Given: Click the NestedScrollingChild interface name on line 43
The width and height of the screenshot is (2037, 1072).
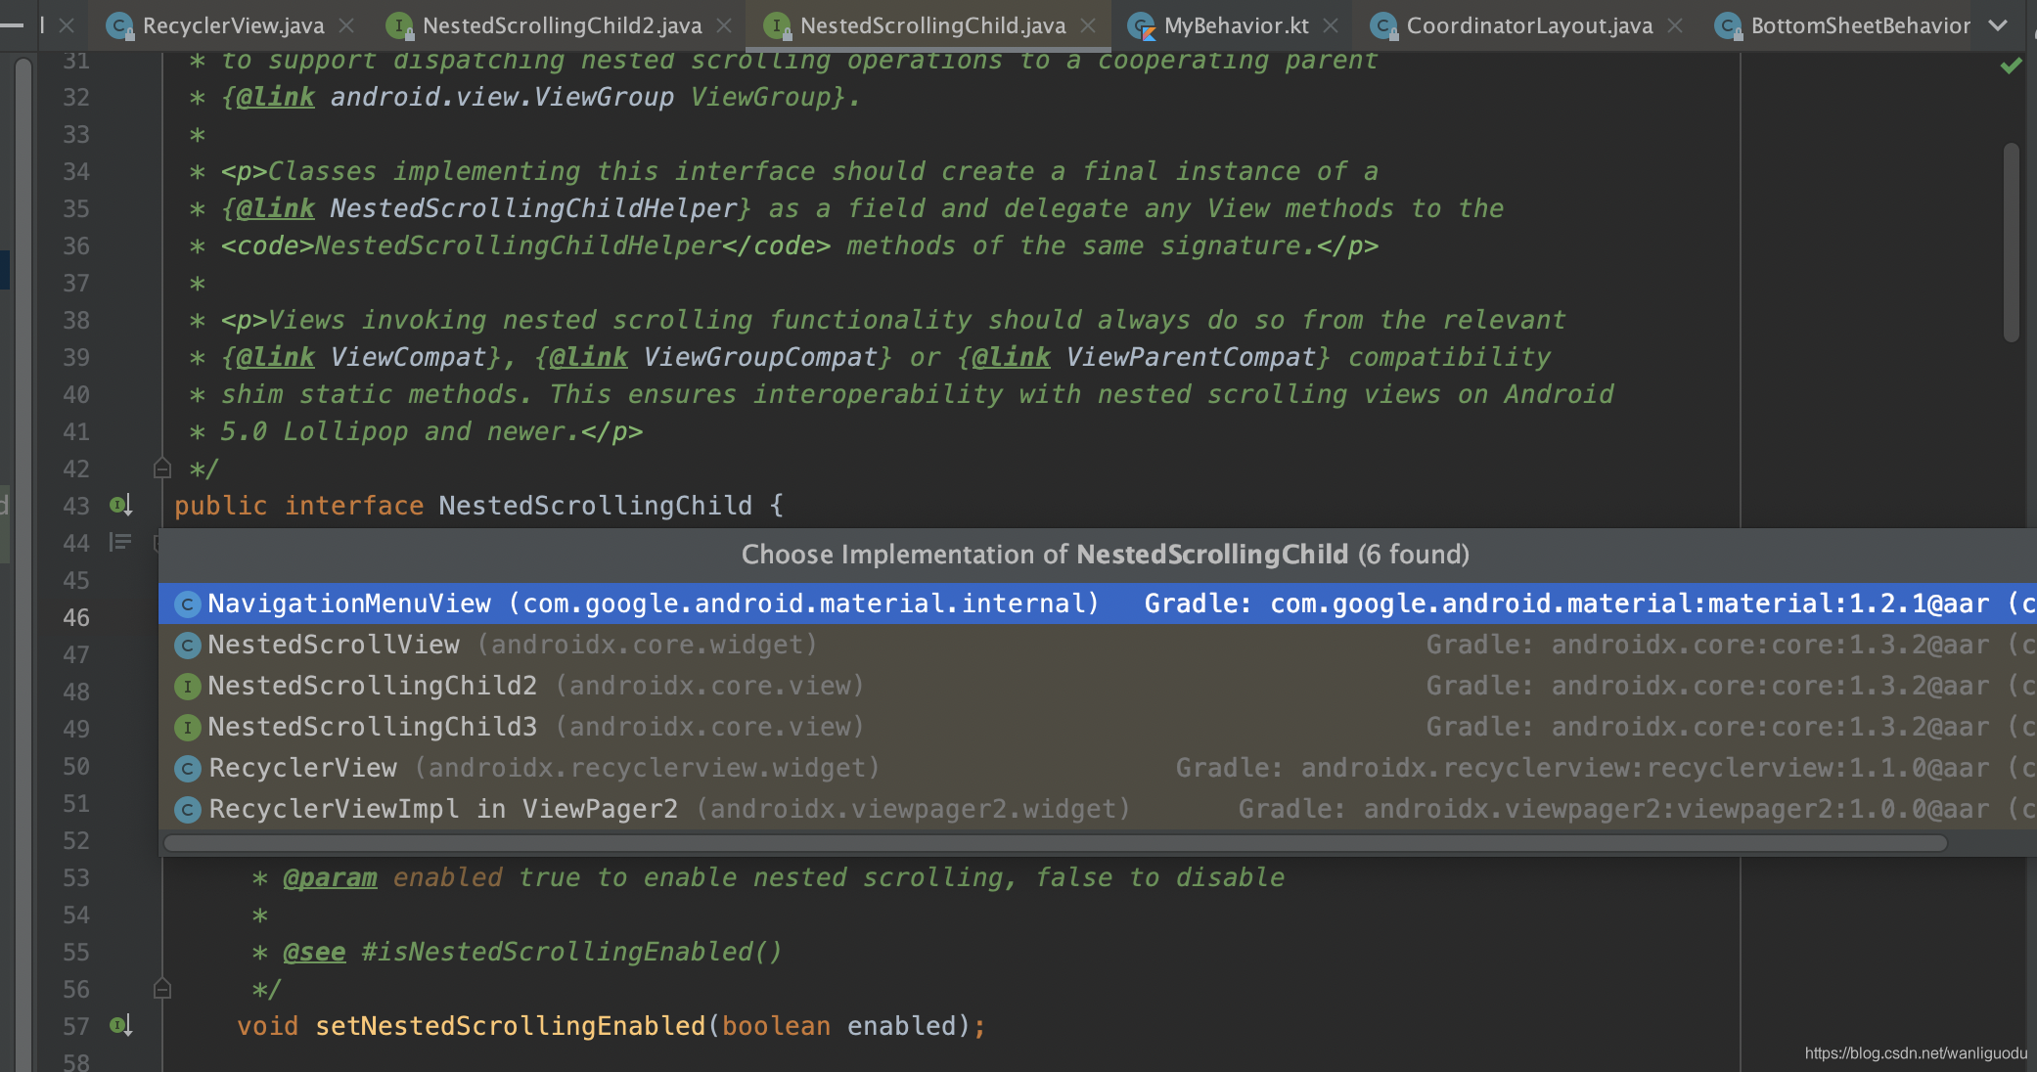Looking at the screenshot, I should click(595, 506).
